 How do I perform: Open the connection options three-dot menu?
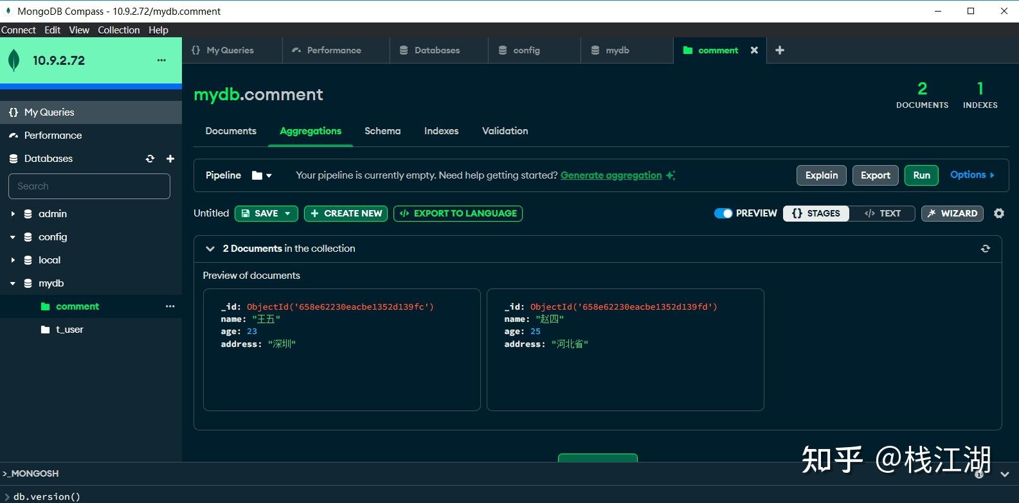pyautogui.click(x=161, y=60)
